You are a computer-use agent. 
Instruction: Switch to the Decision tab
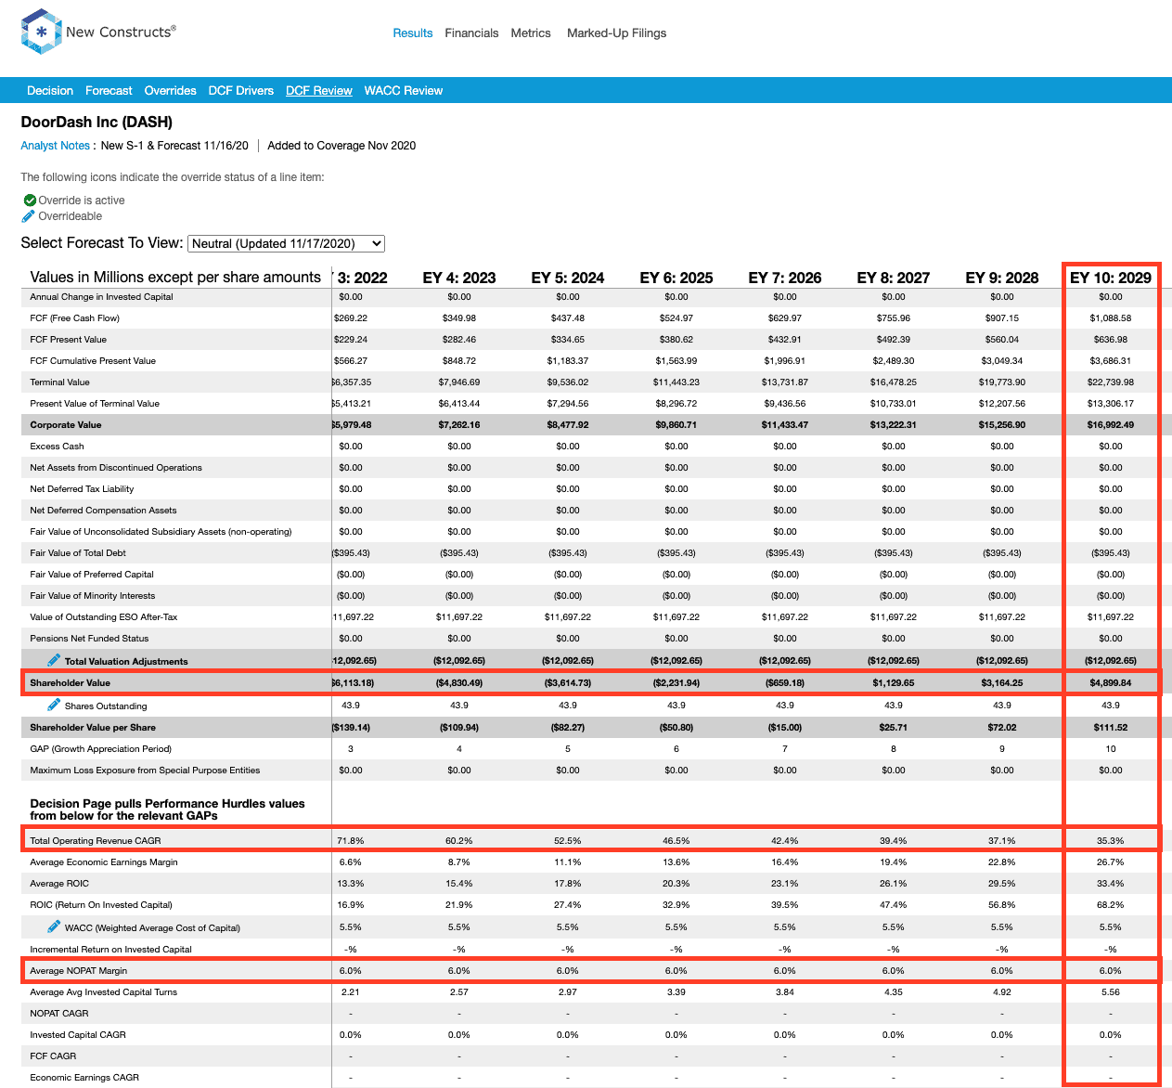pos(50,91)
